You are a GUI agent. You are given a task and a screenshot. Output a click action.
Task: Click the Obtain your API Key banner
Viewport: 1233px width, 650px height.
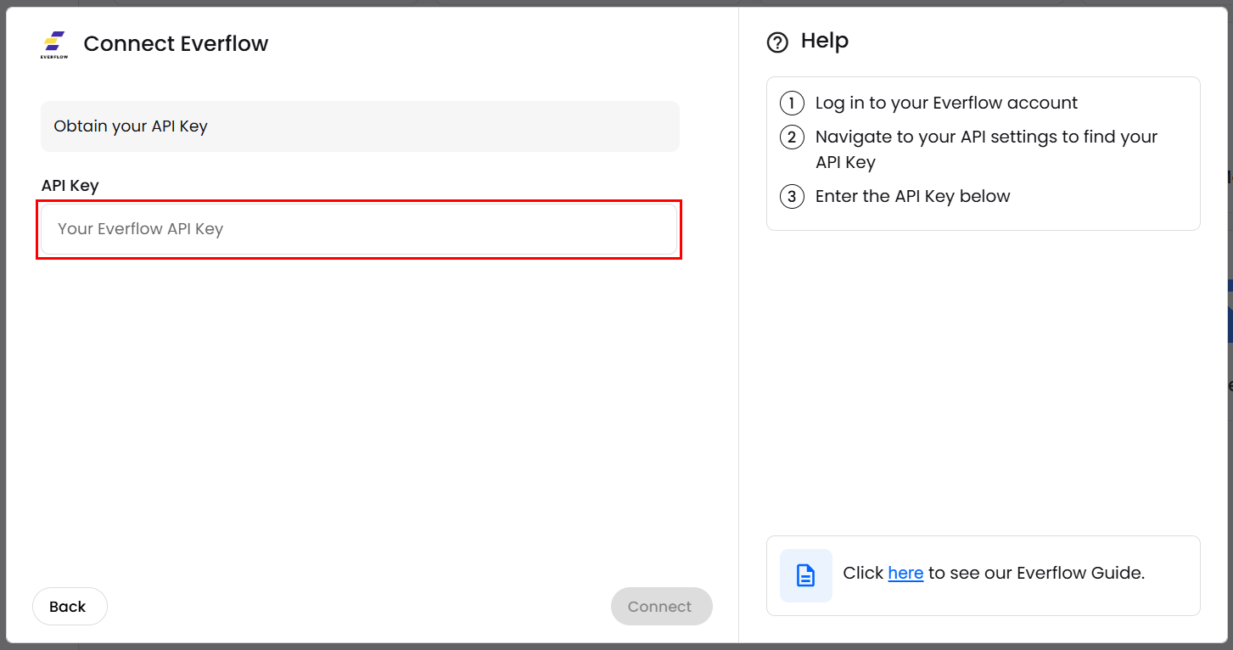tap(360, 126)
